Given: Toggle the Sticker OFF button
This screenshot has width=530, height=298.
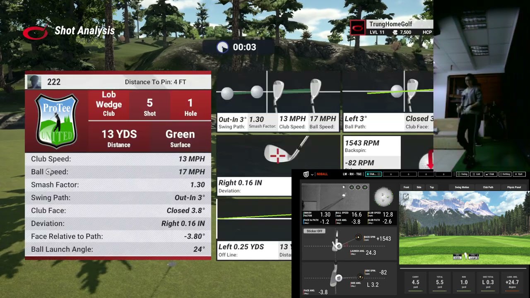Looking at the screenshot, I should pos(314,231).
